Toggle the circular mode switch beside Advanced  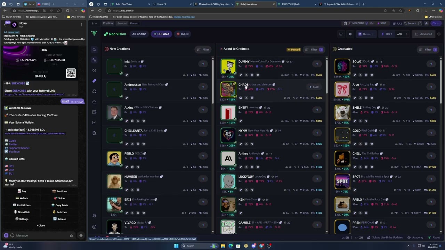point(439,34)
